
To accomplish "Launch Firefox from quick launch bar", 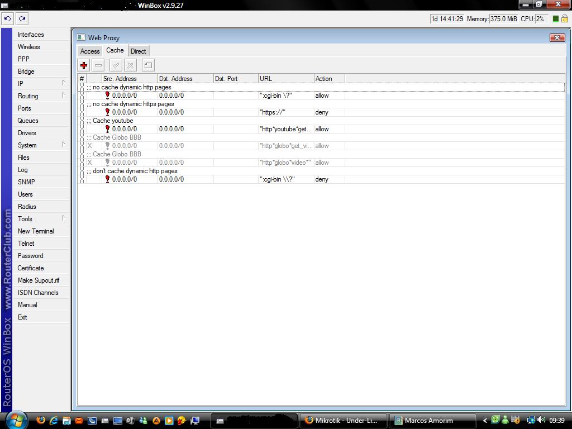I will pyautogui.click(x=41, y=420).
